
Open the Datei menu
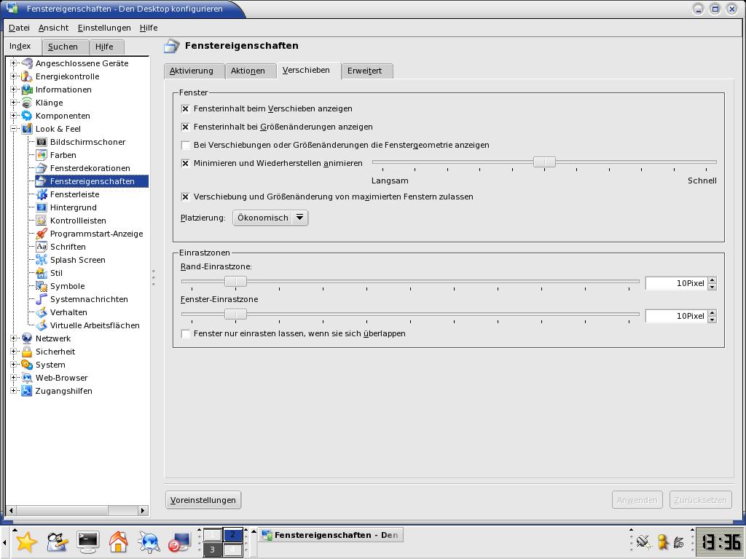point(19,28)
